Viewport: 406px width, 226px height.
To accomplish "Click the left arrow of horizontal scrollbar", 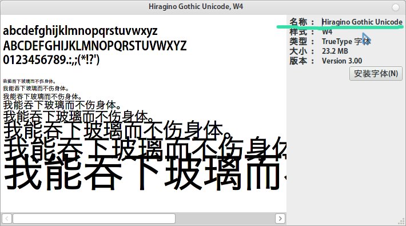I will point(6,219).
